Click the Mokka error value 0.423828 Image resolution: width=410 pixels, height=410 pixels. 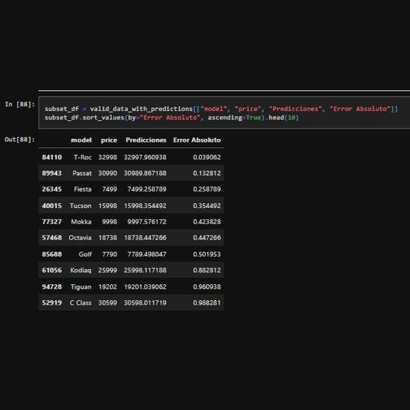(207, 221)
